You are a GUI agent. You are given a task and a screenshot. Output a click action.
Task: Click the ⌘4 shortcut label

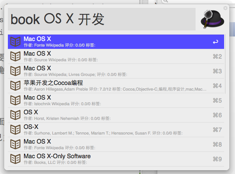(x=217, y=86)
